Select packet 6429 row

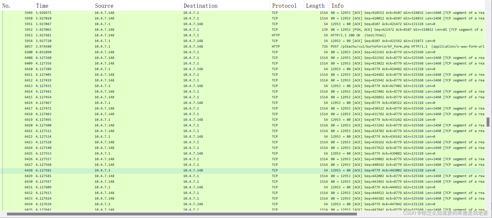(x=242, y=176)
